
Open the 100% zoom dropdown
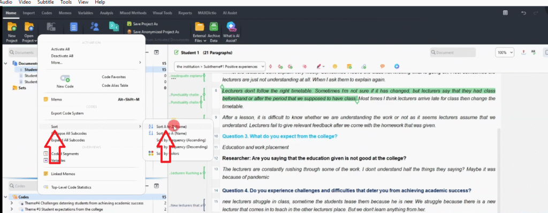pos(505,52)
